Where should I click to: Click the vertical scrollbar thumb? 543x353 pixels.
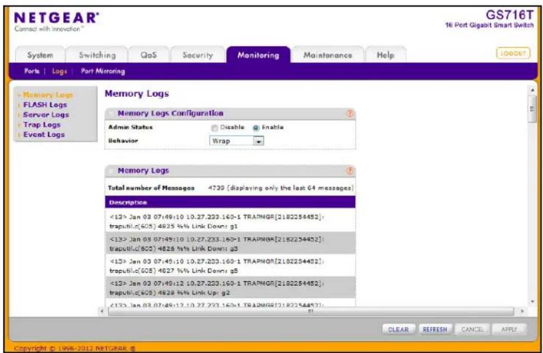532,109
